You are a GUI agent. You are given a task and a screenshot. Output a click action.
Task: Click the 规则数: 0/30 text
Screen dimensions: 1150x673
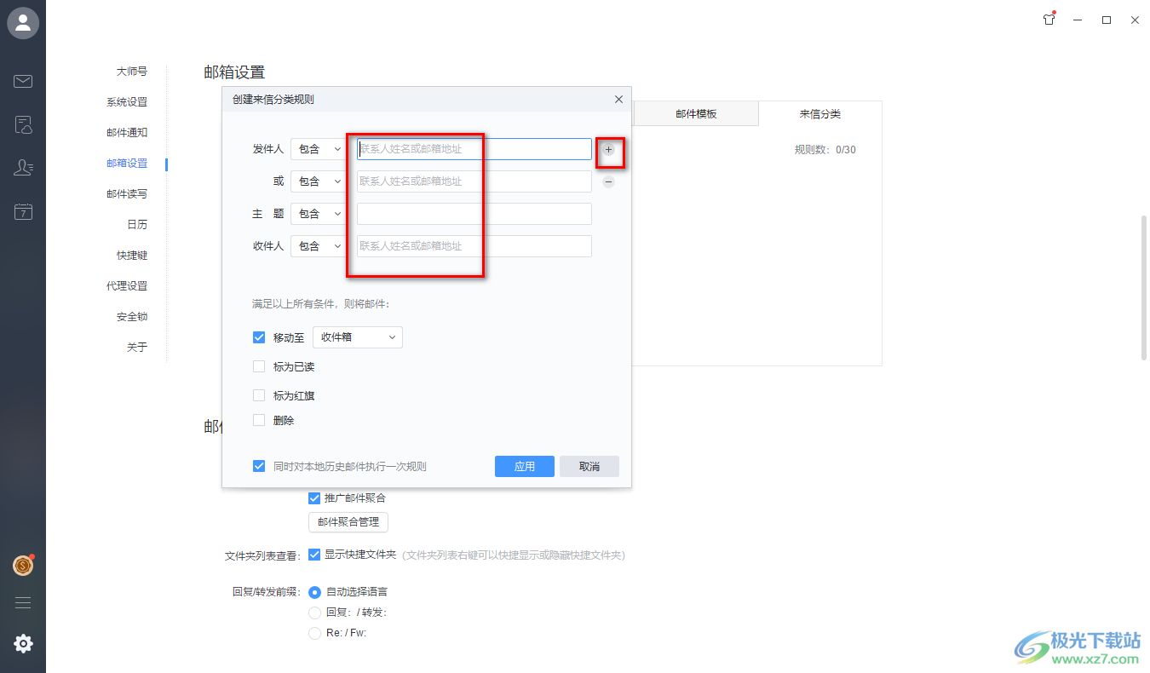tap(825, 150)
